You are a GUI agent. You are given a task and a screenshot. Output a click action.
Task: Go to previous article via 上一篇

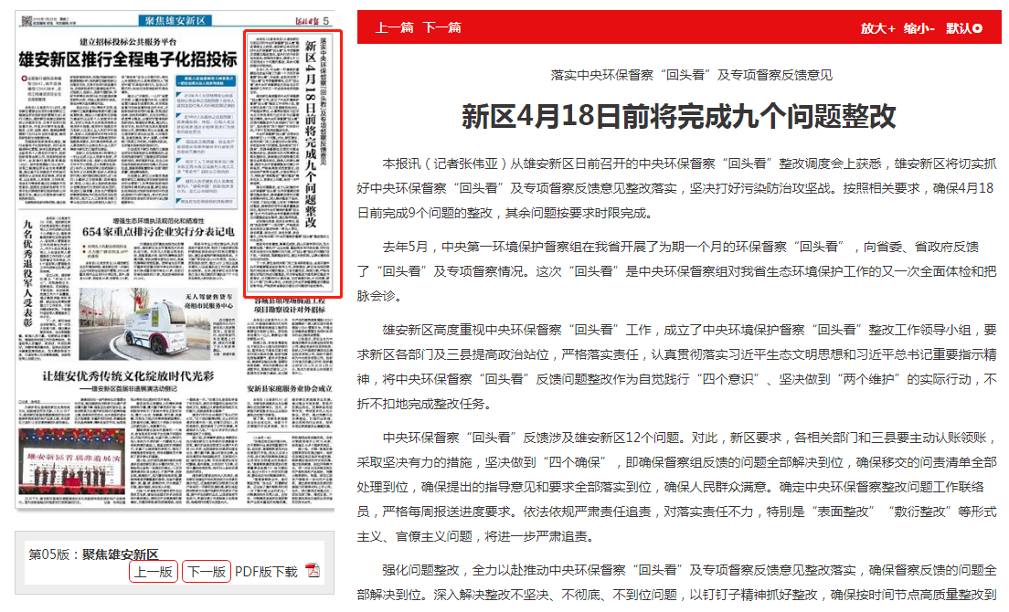[395, 28]
